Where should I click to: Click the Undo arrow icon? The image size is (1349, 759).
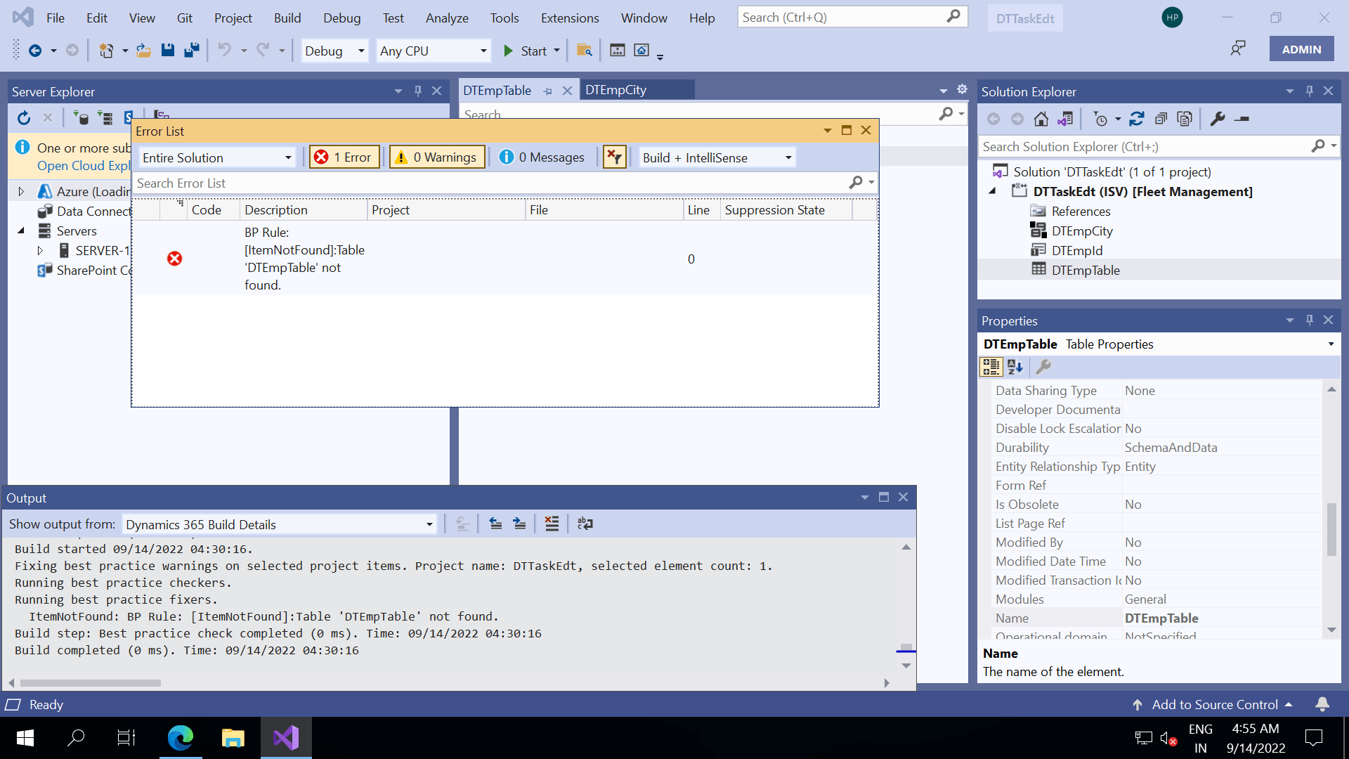click(x=224, y=51)
